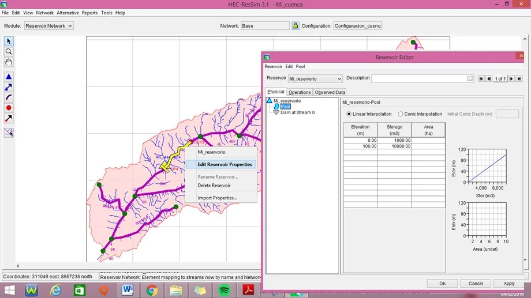Open the View menu
Viewport: 531px width, 298px height.
(x=28, y=13)
